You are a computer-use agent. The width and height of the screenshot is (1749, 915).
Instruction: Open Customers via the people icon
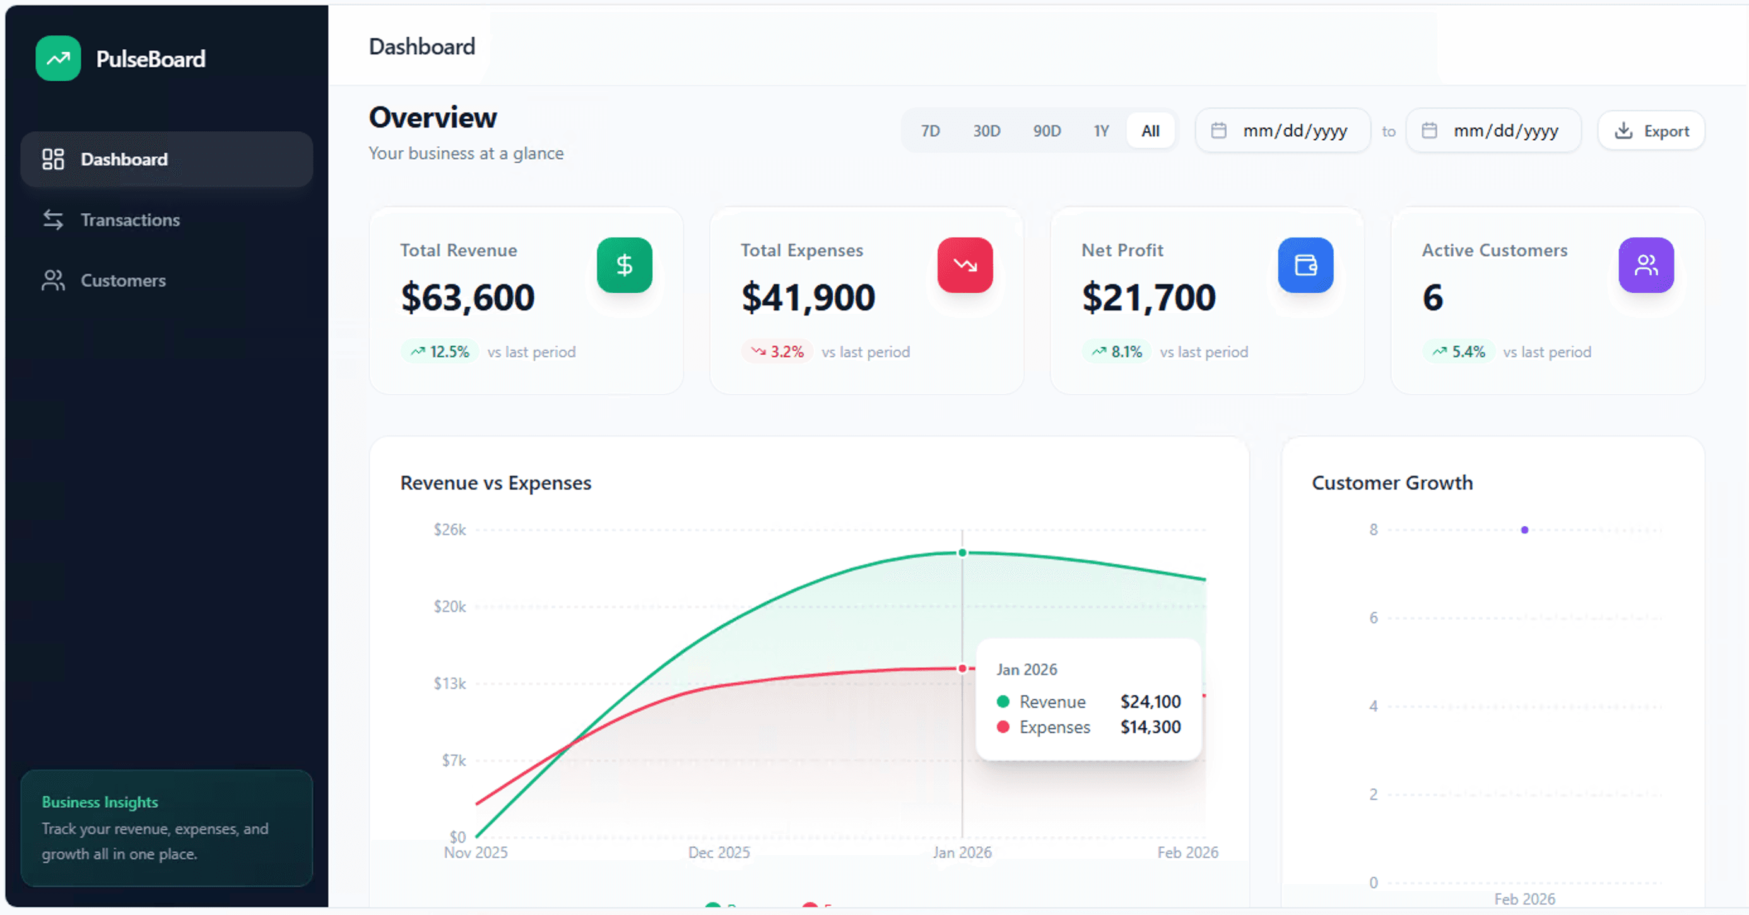(x=53, y=280)
